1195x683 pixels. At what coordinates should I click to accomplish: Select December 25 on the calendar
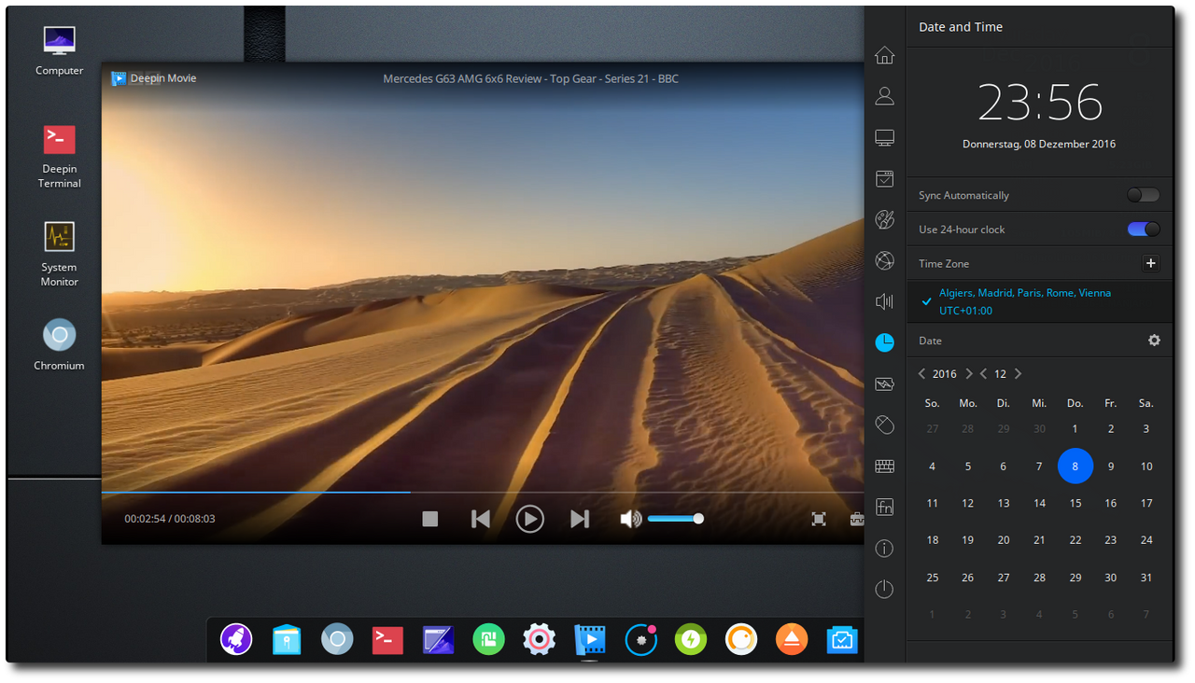[x=932, y=577]
